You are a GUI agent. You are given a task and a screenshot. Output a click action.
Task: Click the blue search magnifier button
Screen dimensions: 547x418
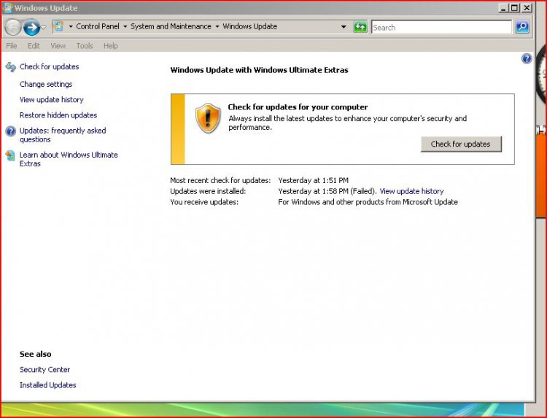tap(522, 27)
